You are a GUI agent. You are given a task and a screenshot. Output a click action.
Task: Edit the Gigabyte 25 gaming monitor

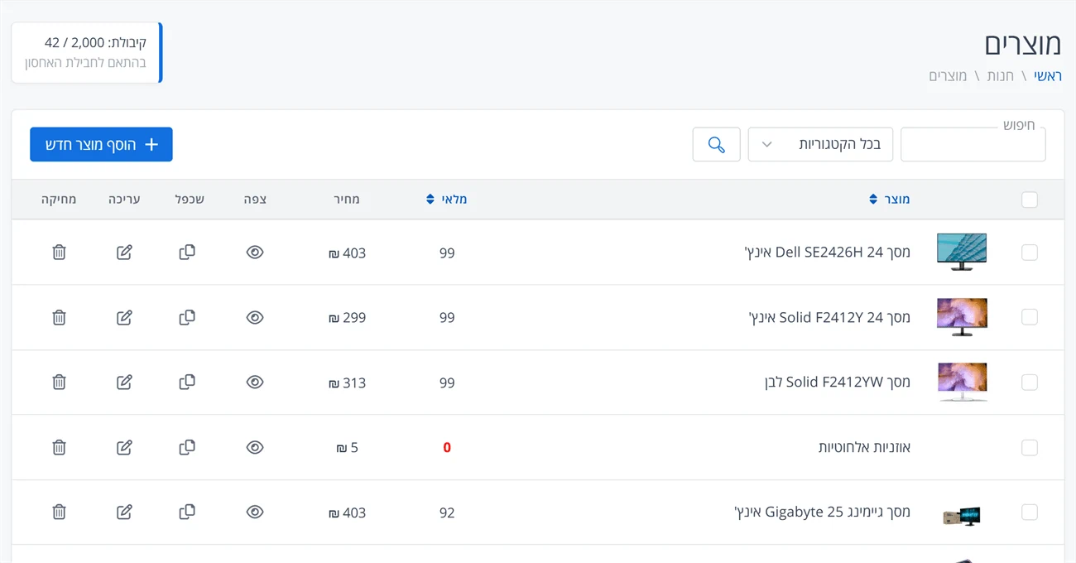[x=124, y=512]
